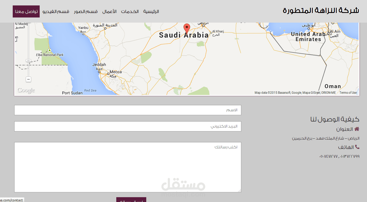Click the اكتب رسالتك message textarea
Viewport: 367px width, 202px height.
(128, 167)
